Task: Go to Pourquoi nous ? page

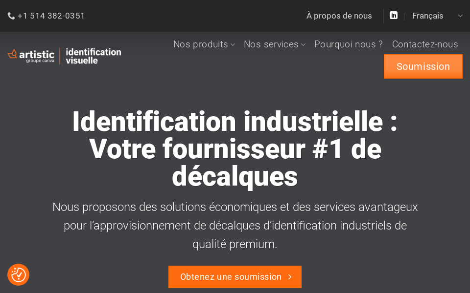Action: pos(349,44)
